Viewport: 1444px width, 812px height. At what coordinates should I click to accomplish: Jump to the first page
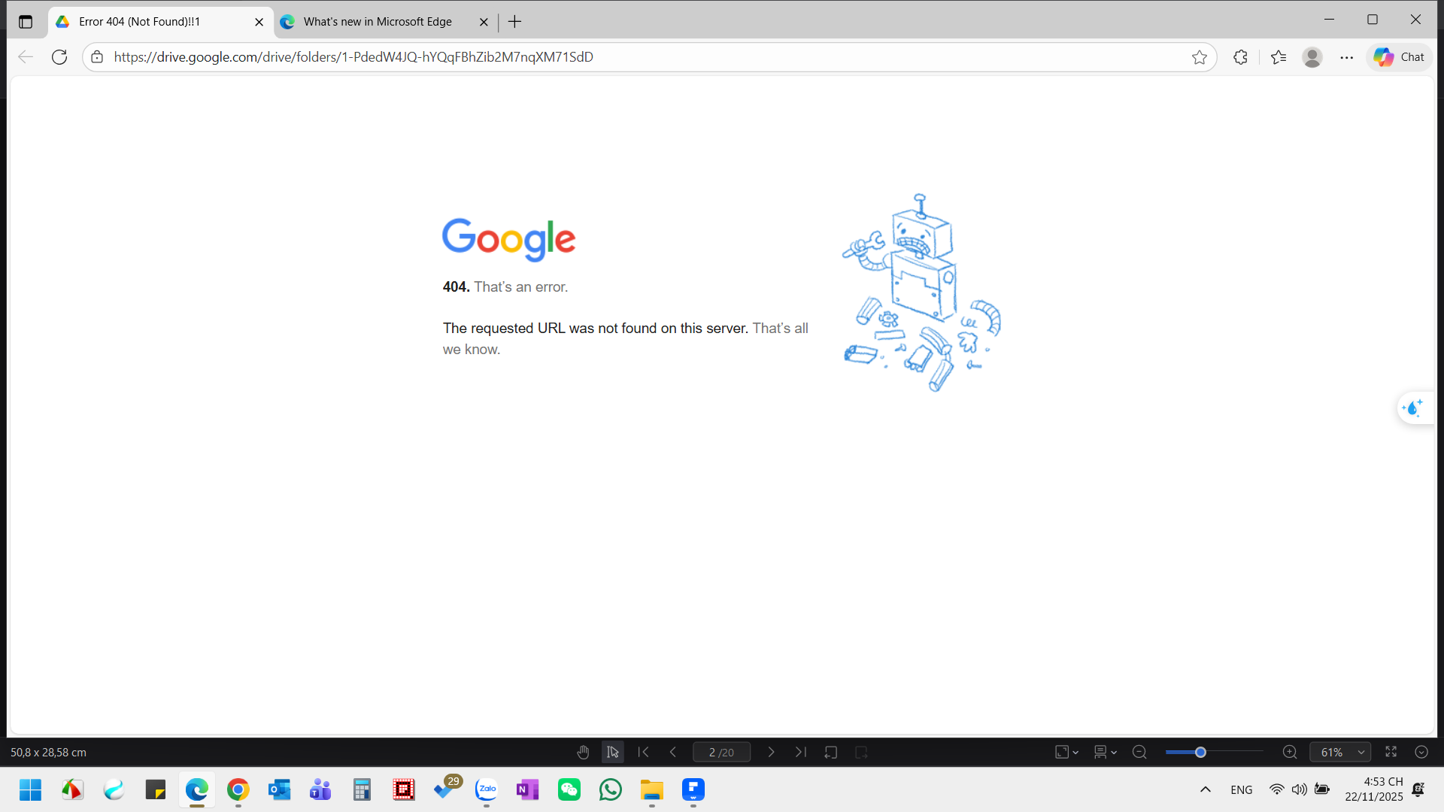(644, 752)
